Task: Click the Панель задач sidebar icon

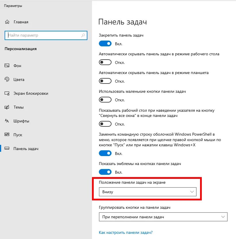Action: click(7, 148)
